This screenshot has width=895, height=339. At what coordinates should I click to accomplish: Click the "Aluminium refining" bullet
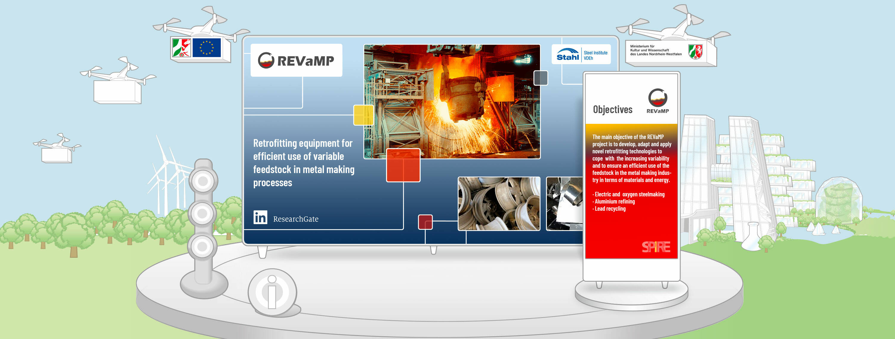(614, 201)
